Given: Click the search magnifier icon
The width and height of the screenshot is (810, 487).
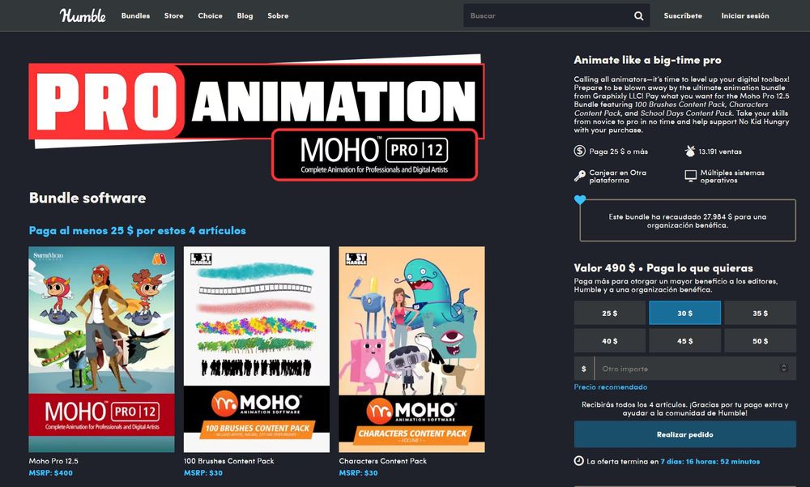Looking at the screenshot, I should [638, 16].
